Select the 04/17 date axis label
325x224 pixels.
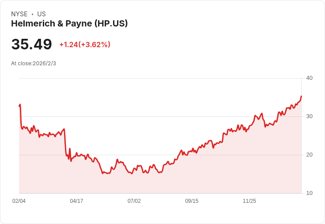tap(76, 201)
